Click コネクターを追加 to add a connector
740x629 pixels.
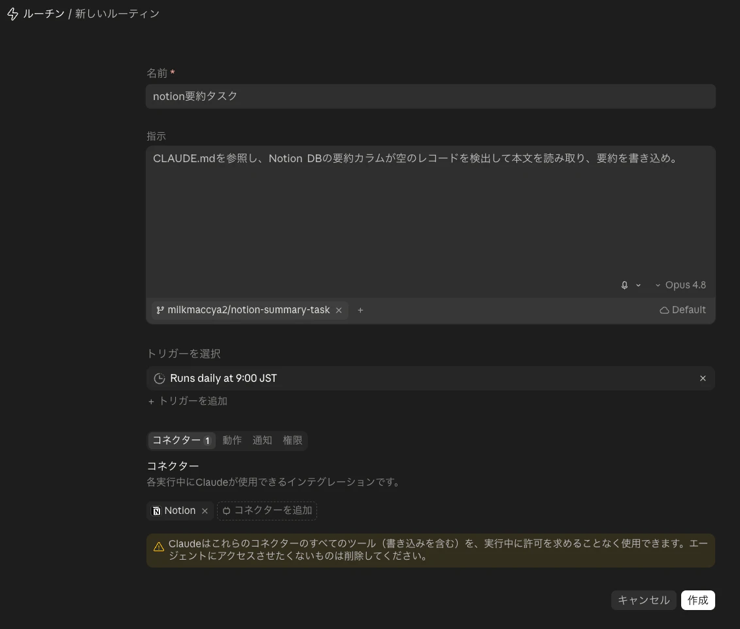[x=267, y=511]
